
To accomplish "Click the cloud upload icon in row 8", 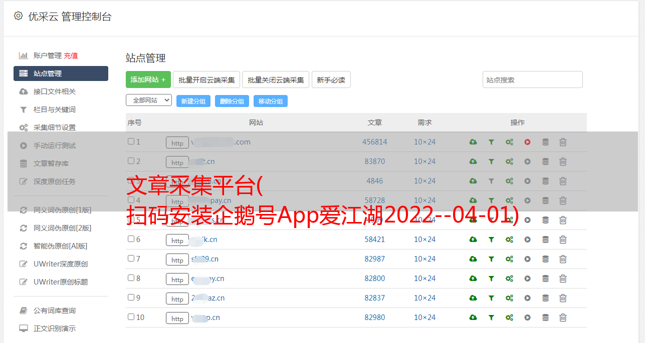I will click(473, 278).
